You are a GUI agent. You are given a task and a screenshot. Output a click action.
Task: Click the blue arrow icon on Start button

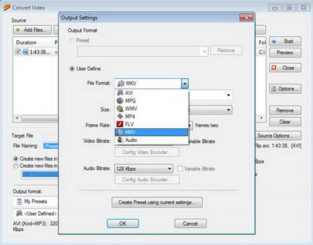tap(274, 41)
